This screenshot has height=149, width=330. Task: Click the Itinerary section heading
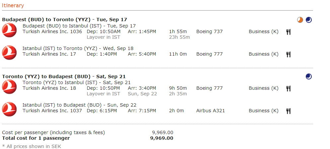(13, 5)
